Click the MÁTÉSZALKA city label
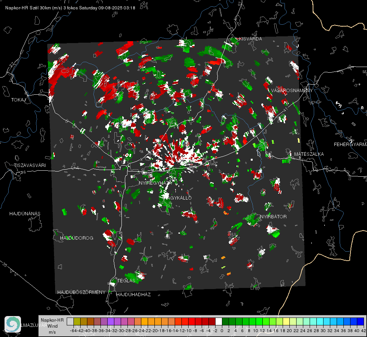The image size is (367, 337). 309,154
